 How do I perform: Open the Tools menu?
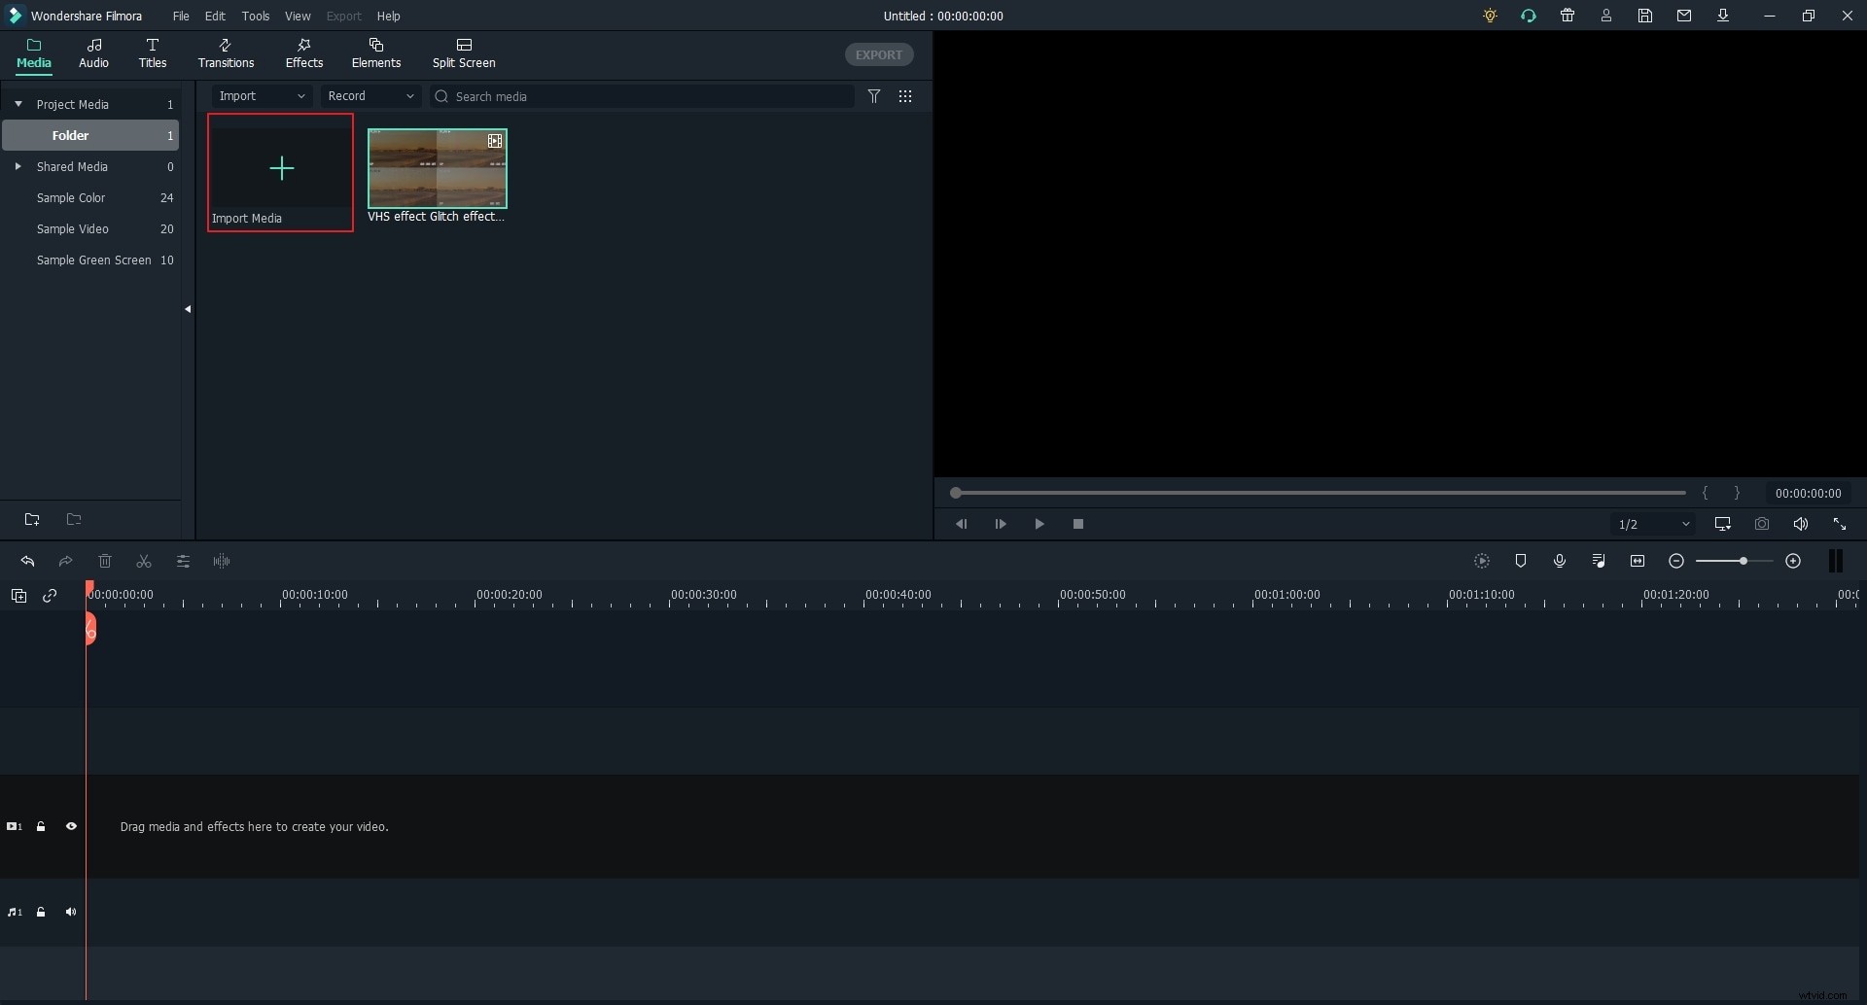[x=256, y=16]
